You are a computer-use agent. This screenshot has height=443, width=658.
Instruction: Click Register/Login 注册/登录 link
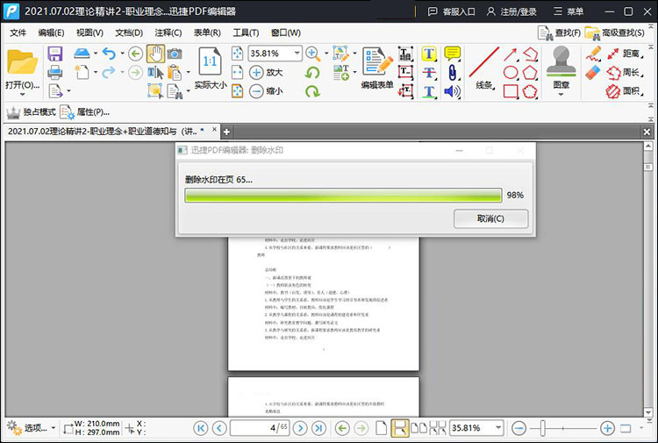(x=511, y=11)
